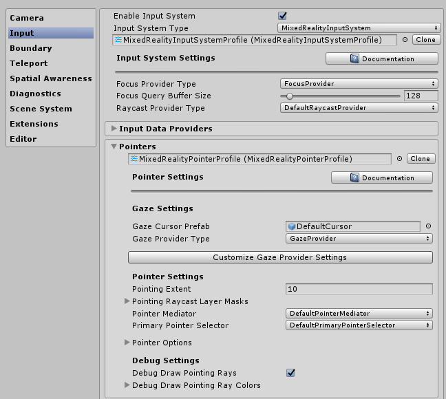Image resolution: width=446 pixels, height=399 pixels.
Task: Open the Raycast Provider Type dropdown
Action: (x=359, y=108)
